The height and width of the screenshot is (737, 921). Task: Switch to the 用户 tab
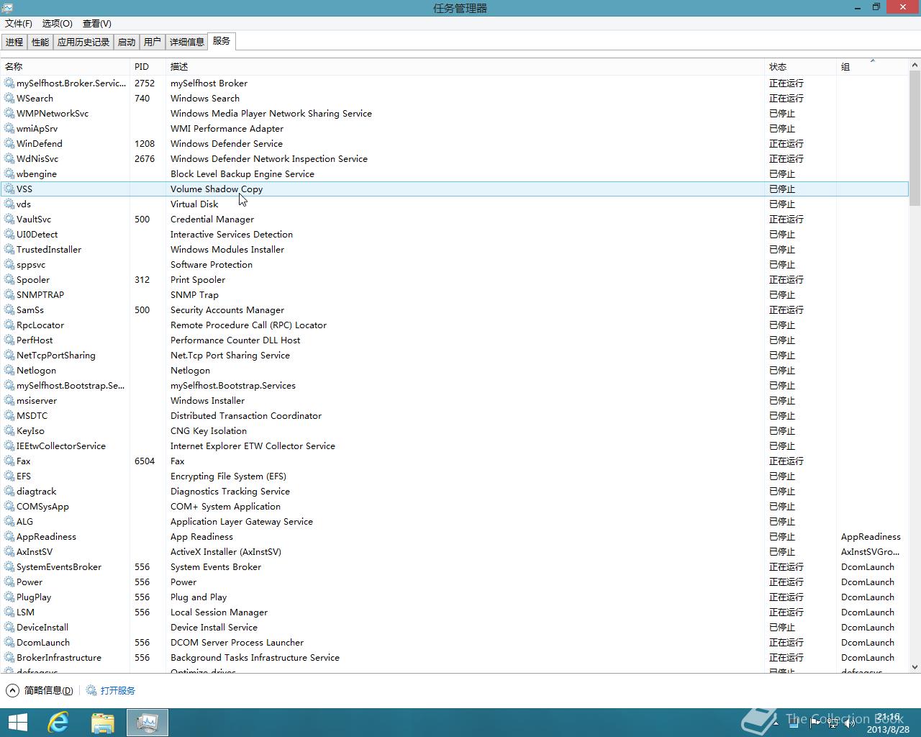pos(153,42)
